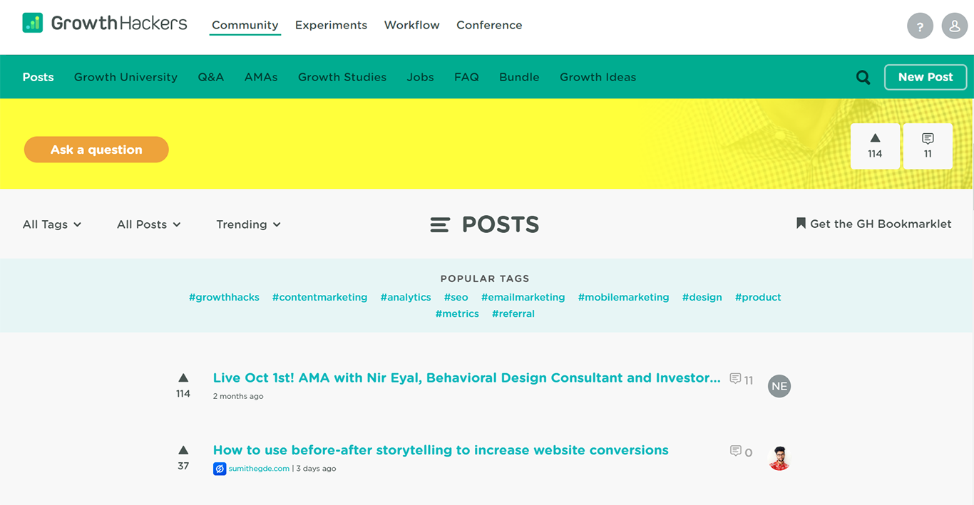974x505 pixels.
Task: Open the Workflow tab
Action: click(411, 25)
